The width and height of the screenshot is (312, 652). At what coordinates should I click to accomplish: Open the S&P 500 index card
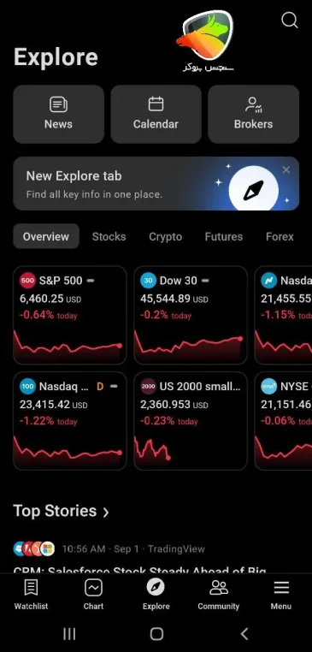click(70, 315)
